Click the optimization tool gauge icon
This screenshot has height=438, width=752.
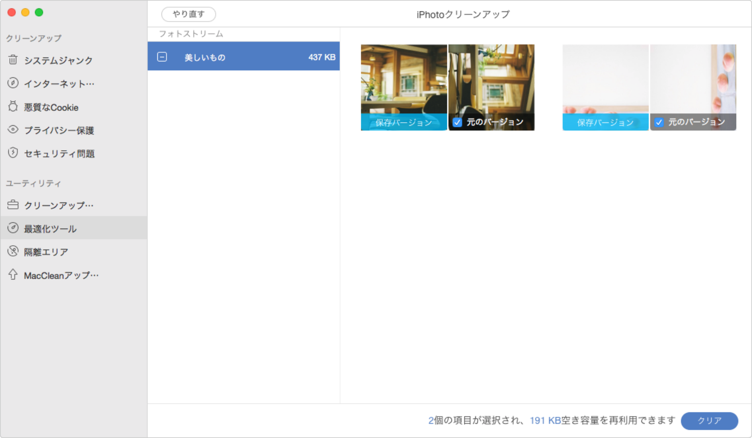(13, 228)
